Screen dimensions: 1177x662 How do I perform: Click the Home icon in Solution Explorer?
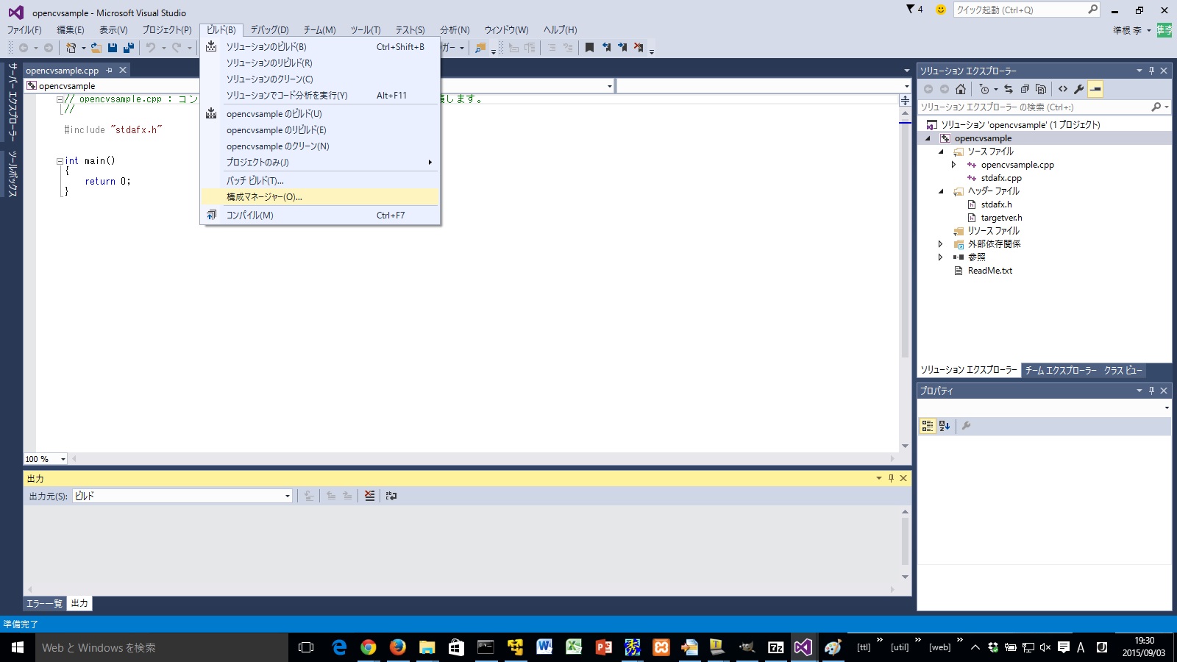(961, 89)
